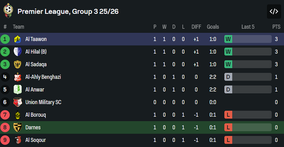Click Al Hilal (B) team crest
Screen dimensions: 284x147
(17, 52)
